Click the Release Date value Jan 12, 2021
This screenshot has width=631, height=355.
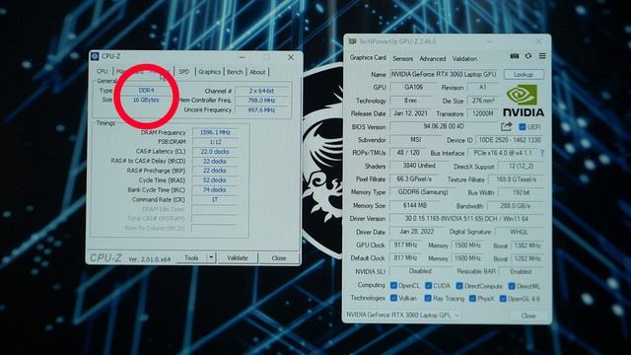(x=410, y=113)
